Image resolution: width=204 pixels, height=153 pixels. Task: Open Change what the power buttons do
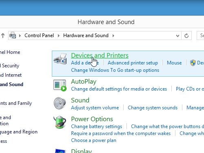[167, 126]
